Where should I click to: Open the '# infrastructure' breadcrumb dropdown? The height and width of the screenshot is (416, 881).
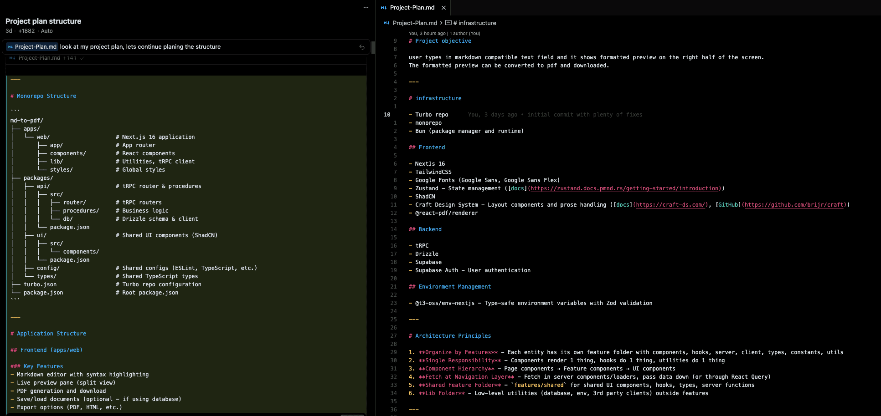(474, 23)
